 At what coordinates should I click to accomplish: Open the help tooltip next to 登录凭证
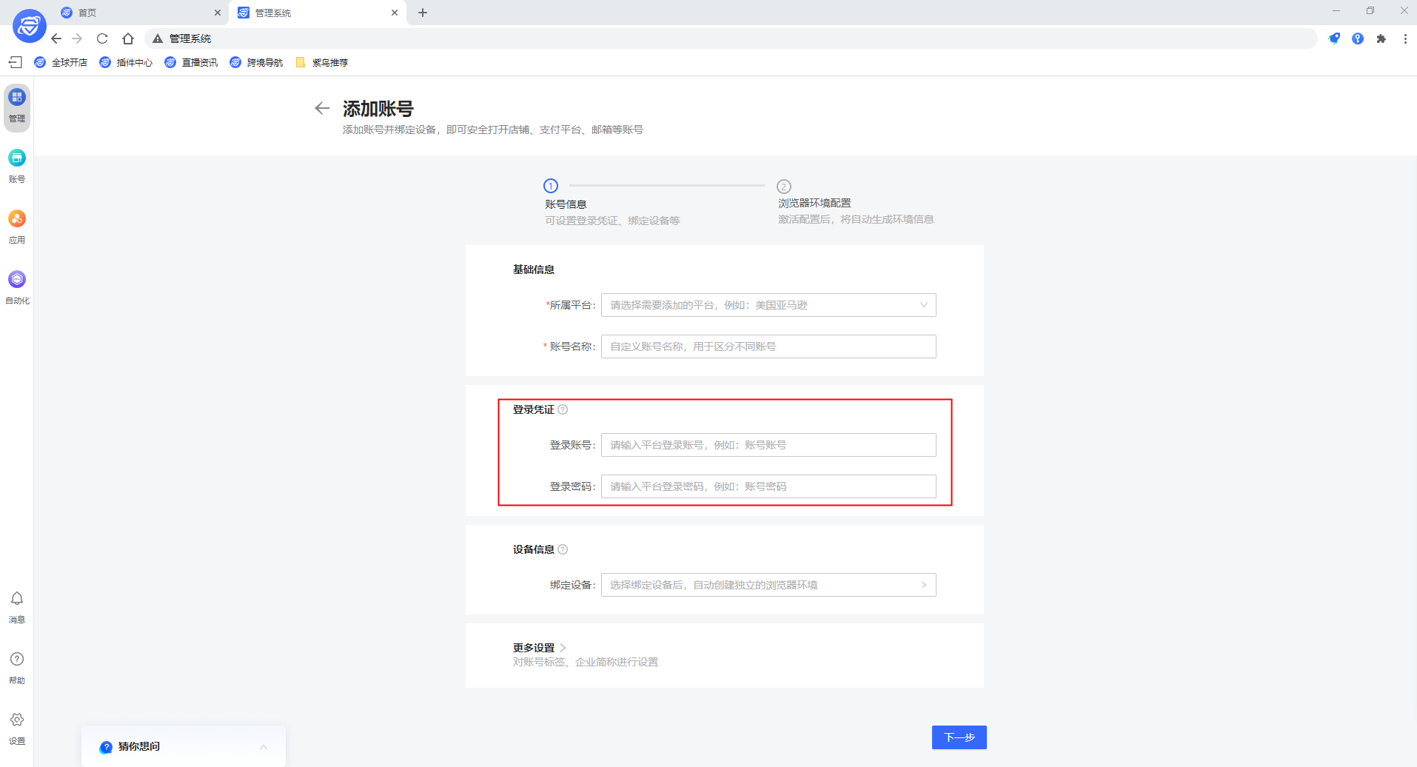(564, 409)
